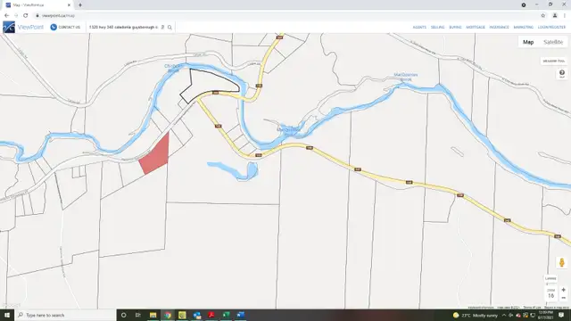The width and height of the screenshot is (571, 321).
Task: Bookmark page with the star icon
Action: pyautogui.click(x=543, y=16)
